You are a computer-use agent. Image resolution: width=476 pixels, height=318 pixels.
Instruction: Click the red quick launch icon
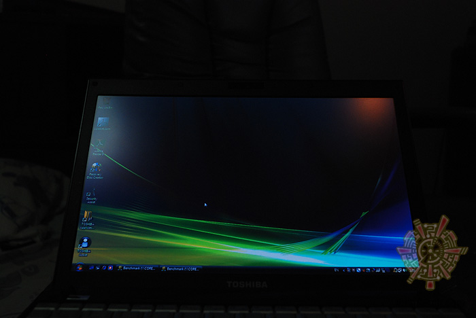(x=110, y=268)
